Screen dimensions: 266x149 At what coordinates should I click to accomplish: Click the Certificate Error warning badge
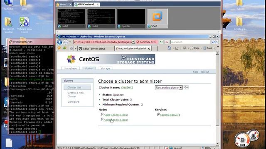(147, 42)
